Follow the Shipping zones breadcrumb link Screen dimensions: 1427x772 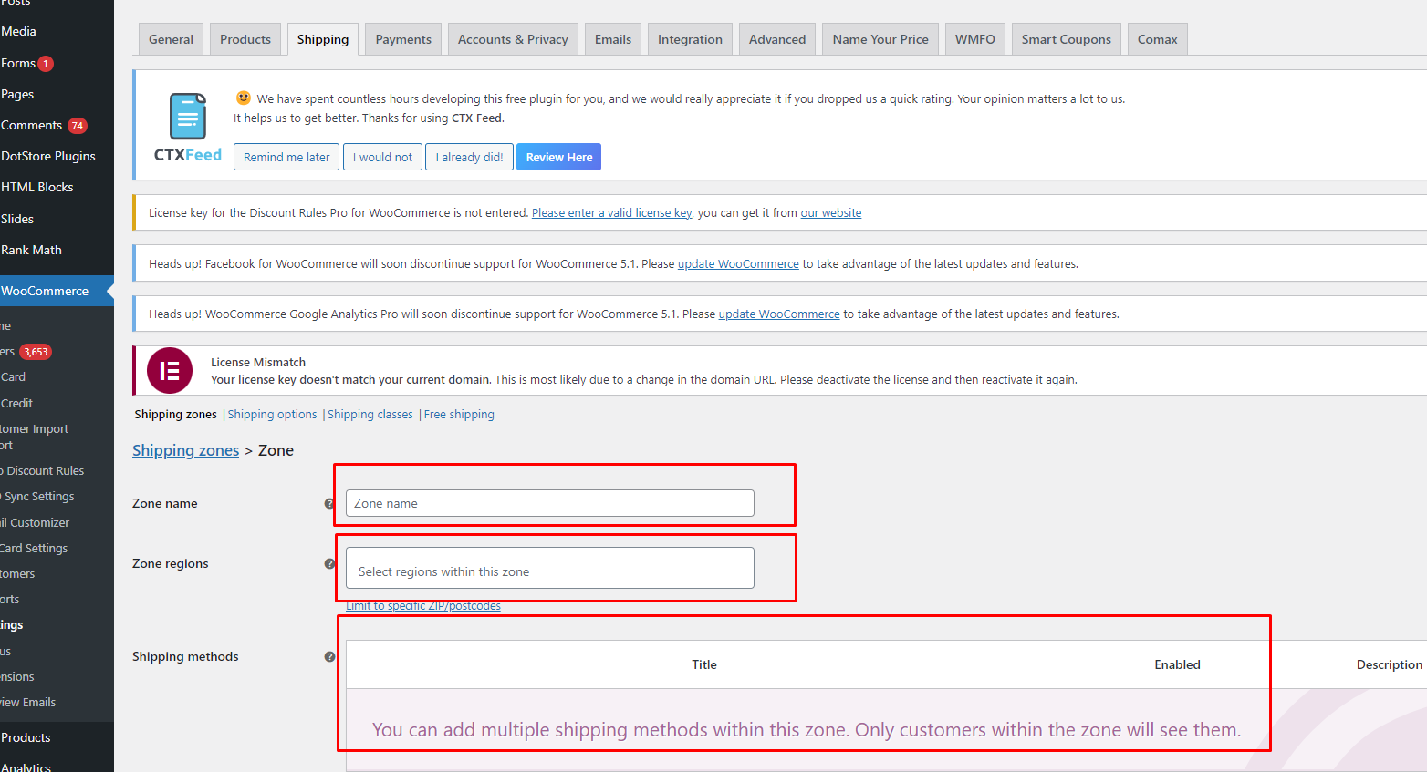tap(185, 450)
